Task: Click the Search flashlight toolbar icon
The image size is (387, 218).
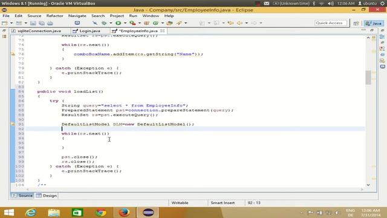Action: coord(179,23)
